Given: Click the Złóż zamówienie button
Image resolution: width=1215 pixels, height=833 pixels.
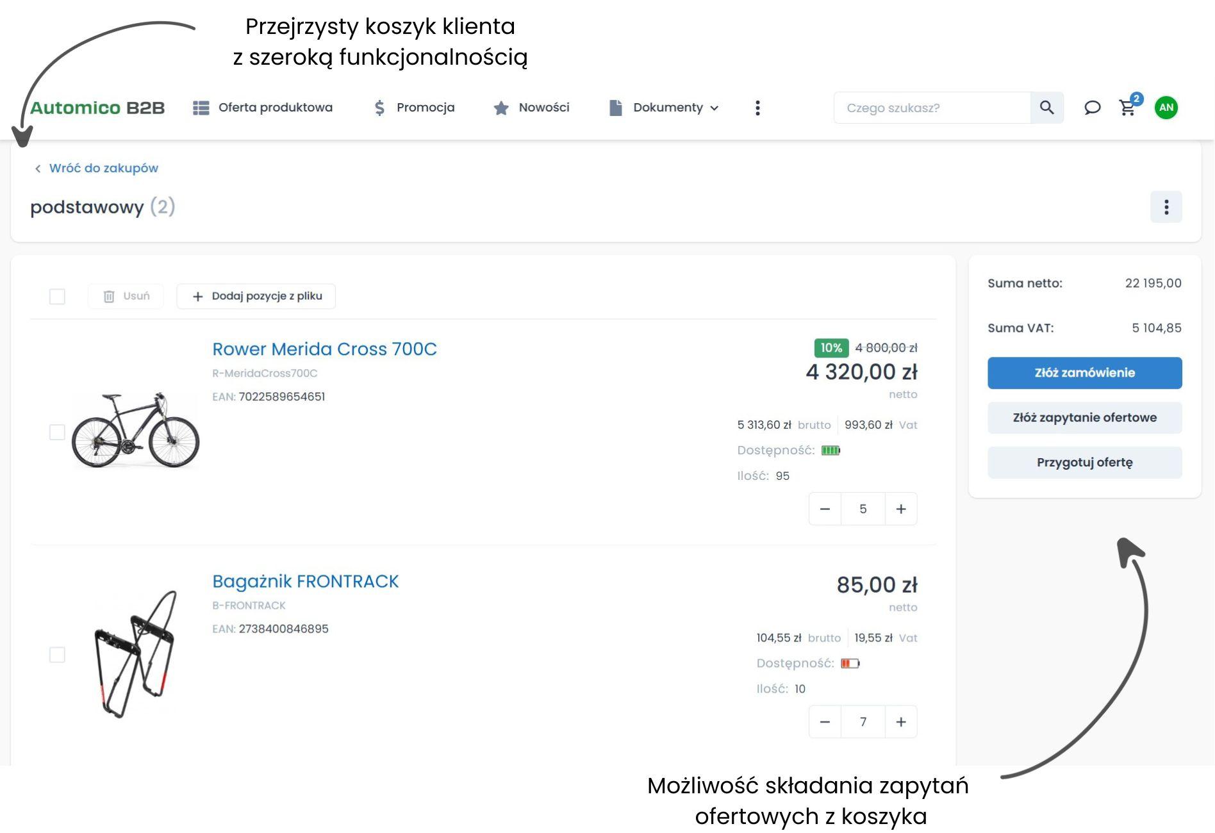Looking at the screenshot, I should [1084, 373].
